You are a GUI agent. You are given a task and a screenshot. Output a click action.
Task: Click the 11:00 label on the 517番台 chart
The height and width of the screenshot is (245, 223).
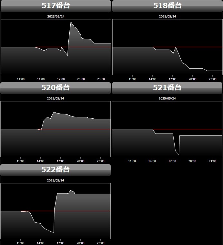(x=21, y=79)
